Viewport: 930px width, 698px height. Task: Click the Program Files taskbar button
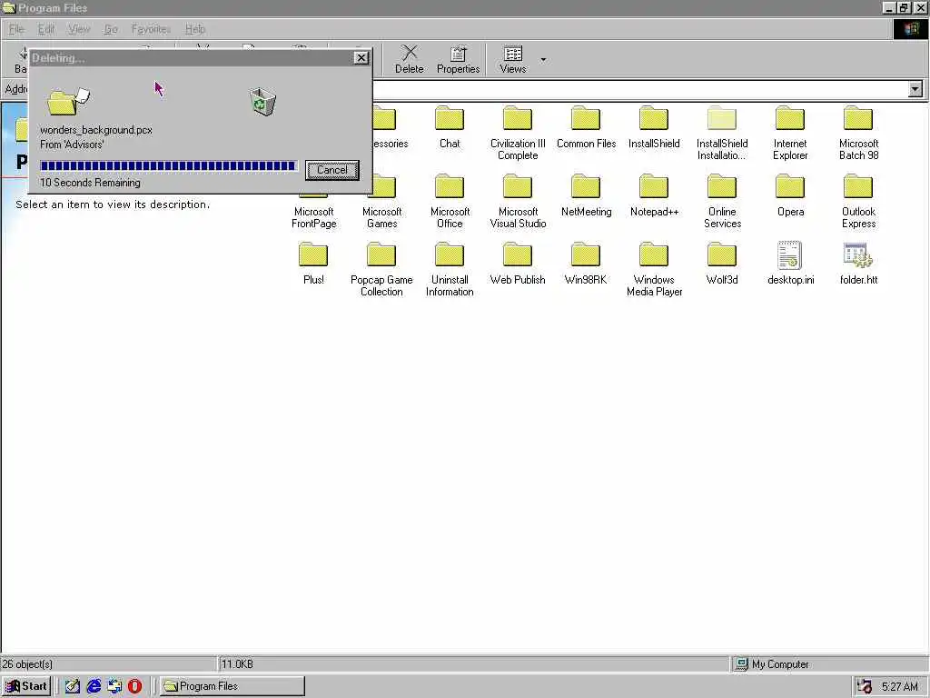pyautogui.click(x=232, y=686)
